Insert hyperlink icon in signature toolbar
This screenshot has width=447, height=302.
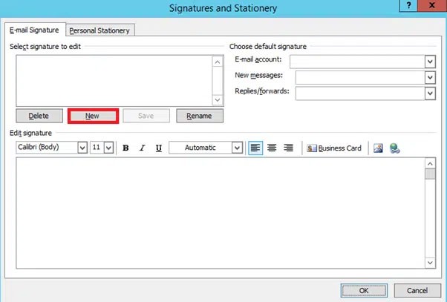click(395, 148)
